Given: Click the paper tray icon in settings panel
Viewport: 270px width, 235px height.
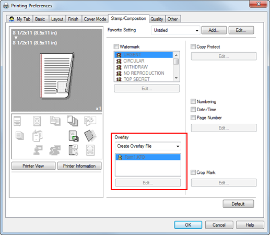Looking at the screenshot, I should [17, 121].
